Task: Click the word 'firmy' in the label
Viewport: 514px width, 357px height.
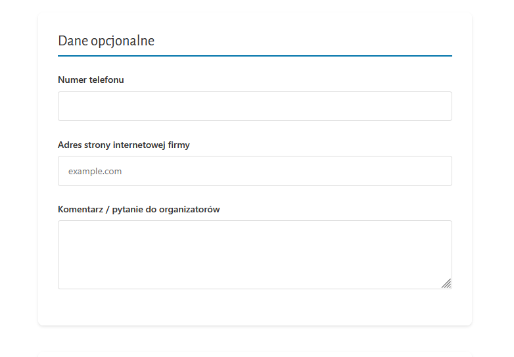Action: pyautogui.click(x=179, y=145)
